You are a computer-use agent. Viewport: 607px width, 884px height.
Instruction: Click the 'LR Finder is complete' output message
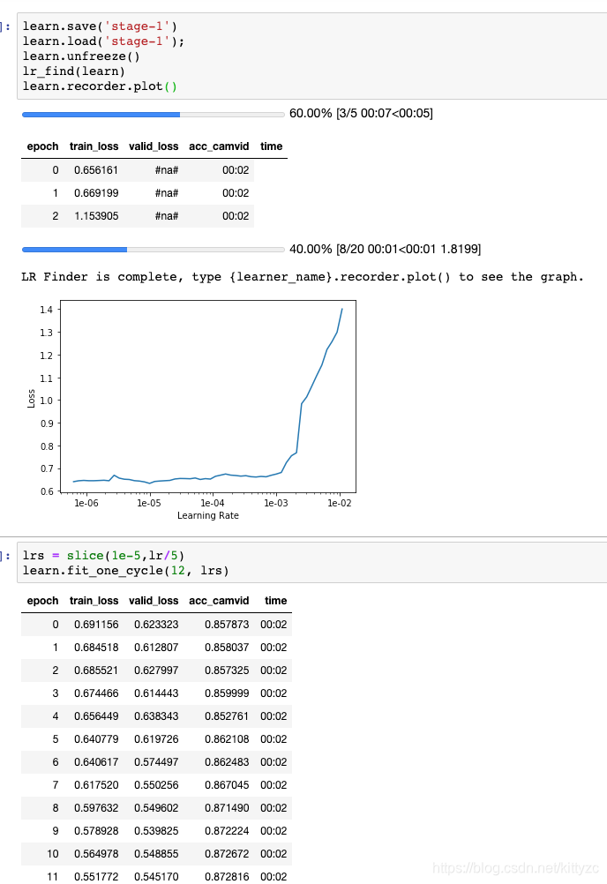(302, 277)
